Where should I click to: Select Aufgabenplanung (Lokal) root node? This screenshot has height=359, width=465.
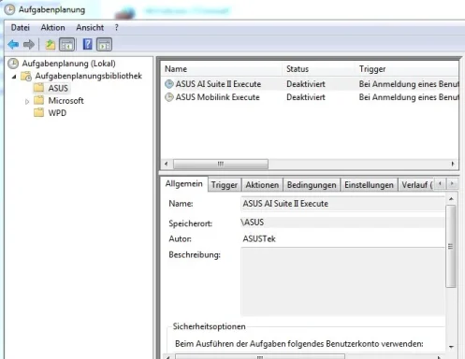coord(68,64)
